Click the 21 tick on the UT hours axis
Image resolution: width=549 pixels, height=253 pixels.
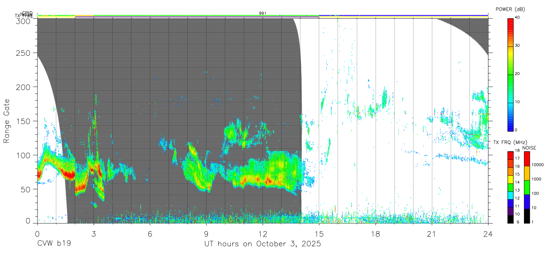431,233
